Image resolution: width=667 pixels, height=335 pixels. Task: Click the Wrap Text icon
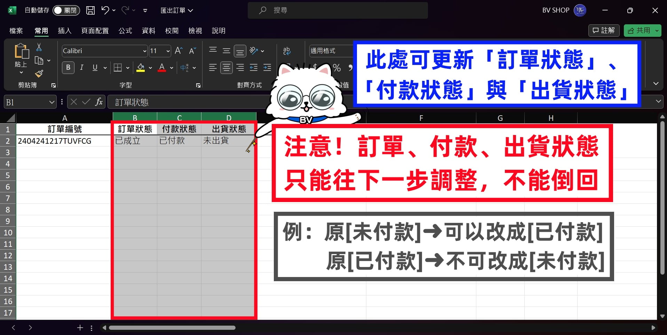click(x=287, y=51)
